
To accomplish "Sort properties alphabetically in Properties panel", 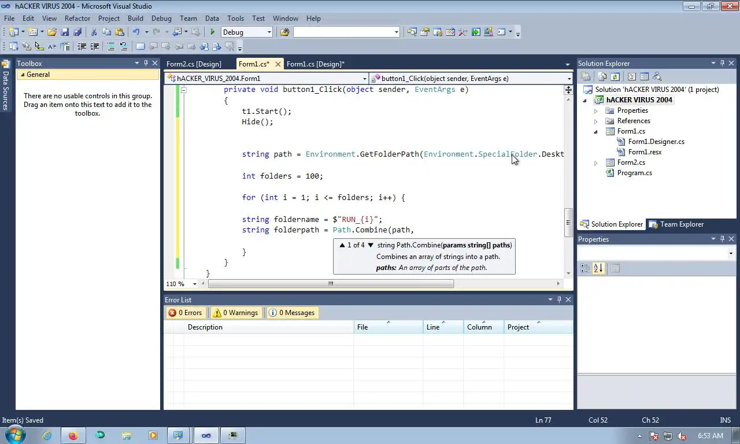I will [x=598, y=268].
